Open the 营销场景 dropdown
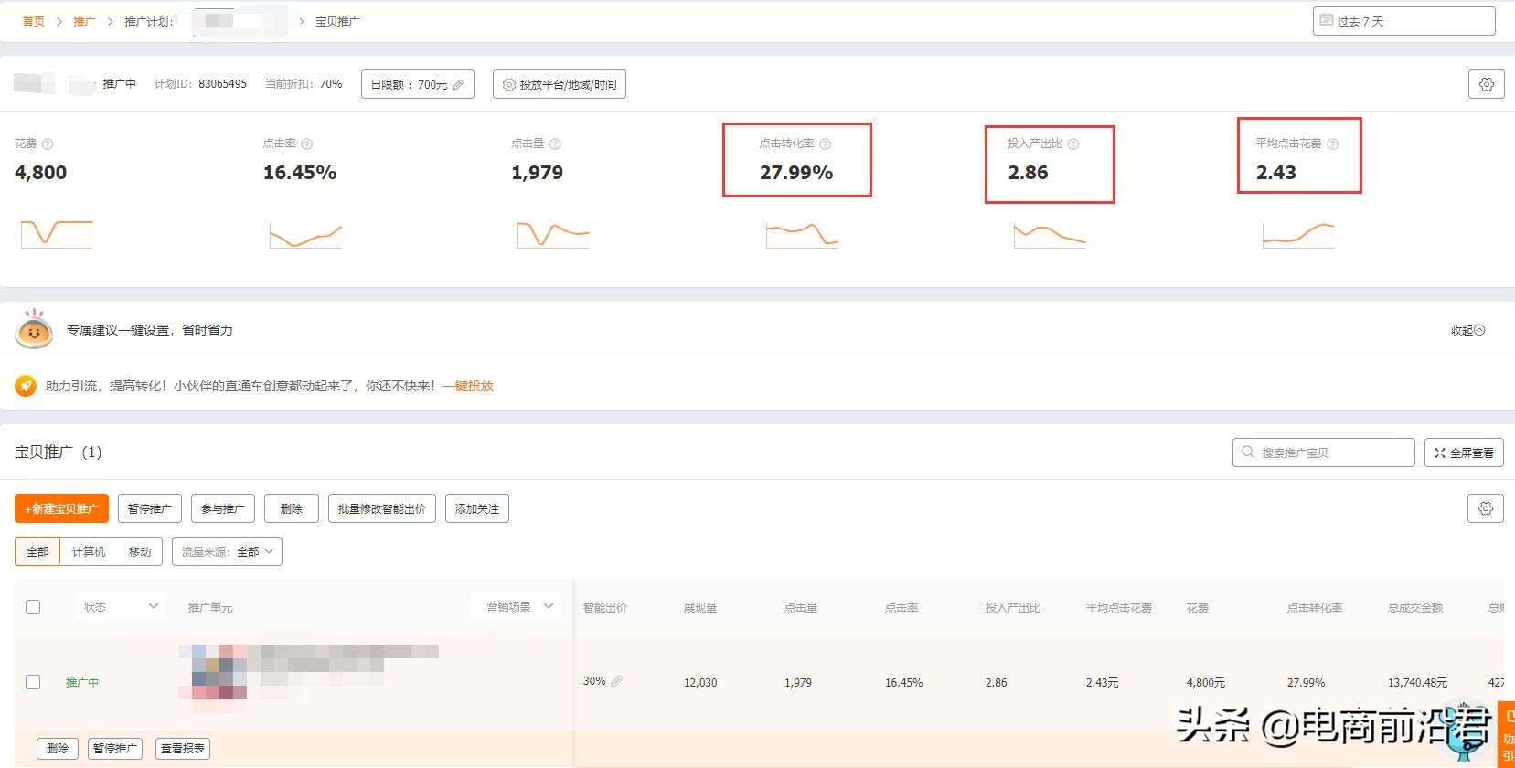 [x=516, y=606]
